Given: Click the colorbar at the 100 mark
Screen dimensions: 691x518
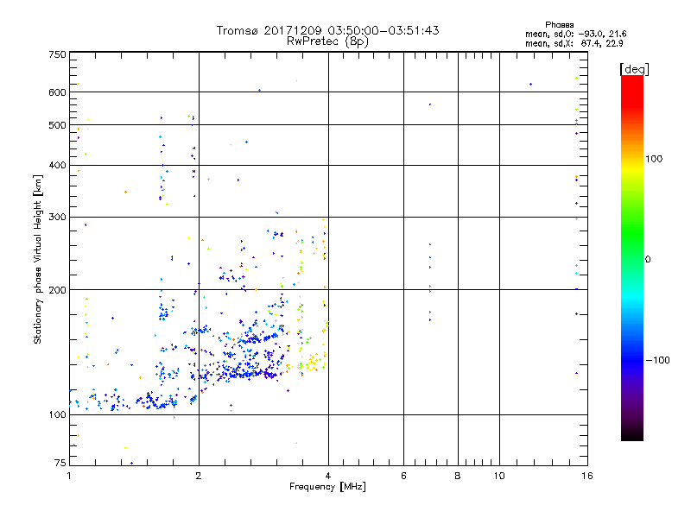Looking at the screenshot, I should [x=632, y=159].
